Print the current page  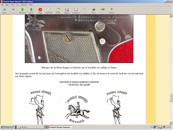coord(93,11)
